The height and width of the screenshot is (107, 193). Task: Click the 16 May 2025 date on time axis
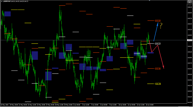(x=5, y=105)
